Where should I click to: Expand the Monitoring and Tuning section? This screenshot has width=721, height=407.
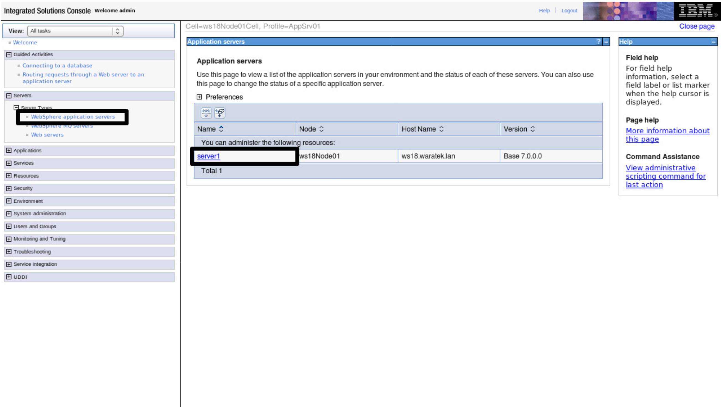(9, 239)
